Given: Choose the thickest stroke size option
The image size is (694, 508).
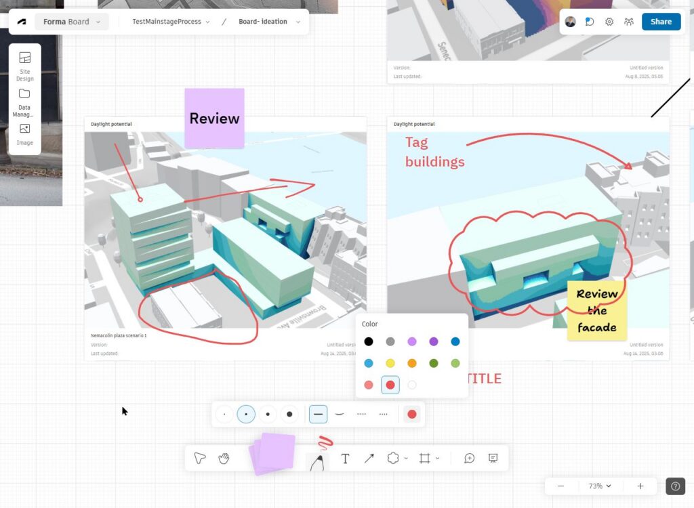Looking at the screenshot, I should [x=289, y=414].
